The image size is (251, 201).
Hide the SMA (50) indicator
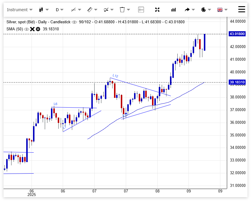(x=27, y=29)
